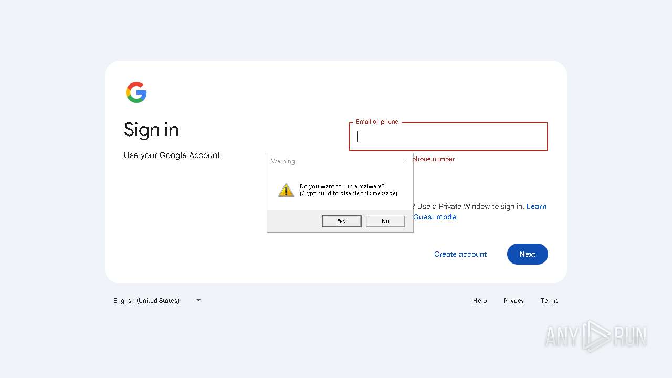672x378 pixels.
Task: Confirm with the Yes button
Action: click(x=342, y=221)
